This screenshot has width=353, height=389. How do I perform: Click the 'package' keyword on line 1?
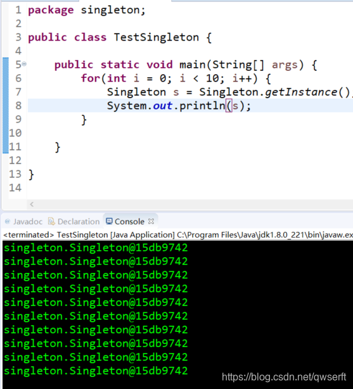pos(51,10)
